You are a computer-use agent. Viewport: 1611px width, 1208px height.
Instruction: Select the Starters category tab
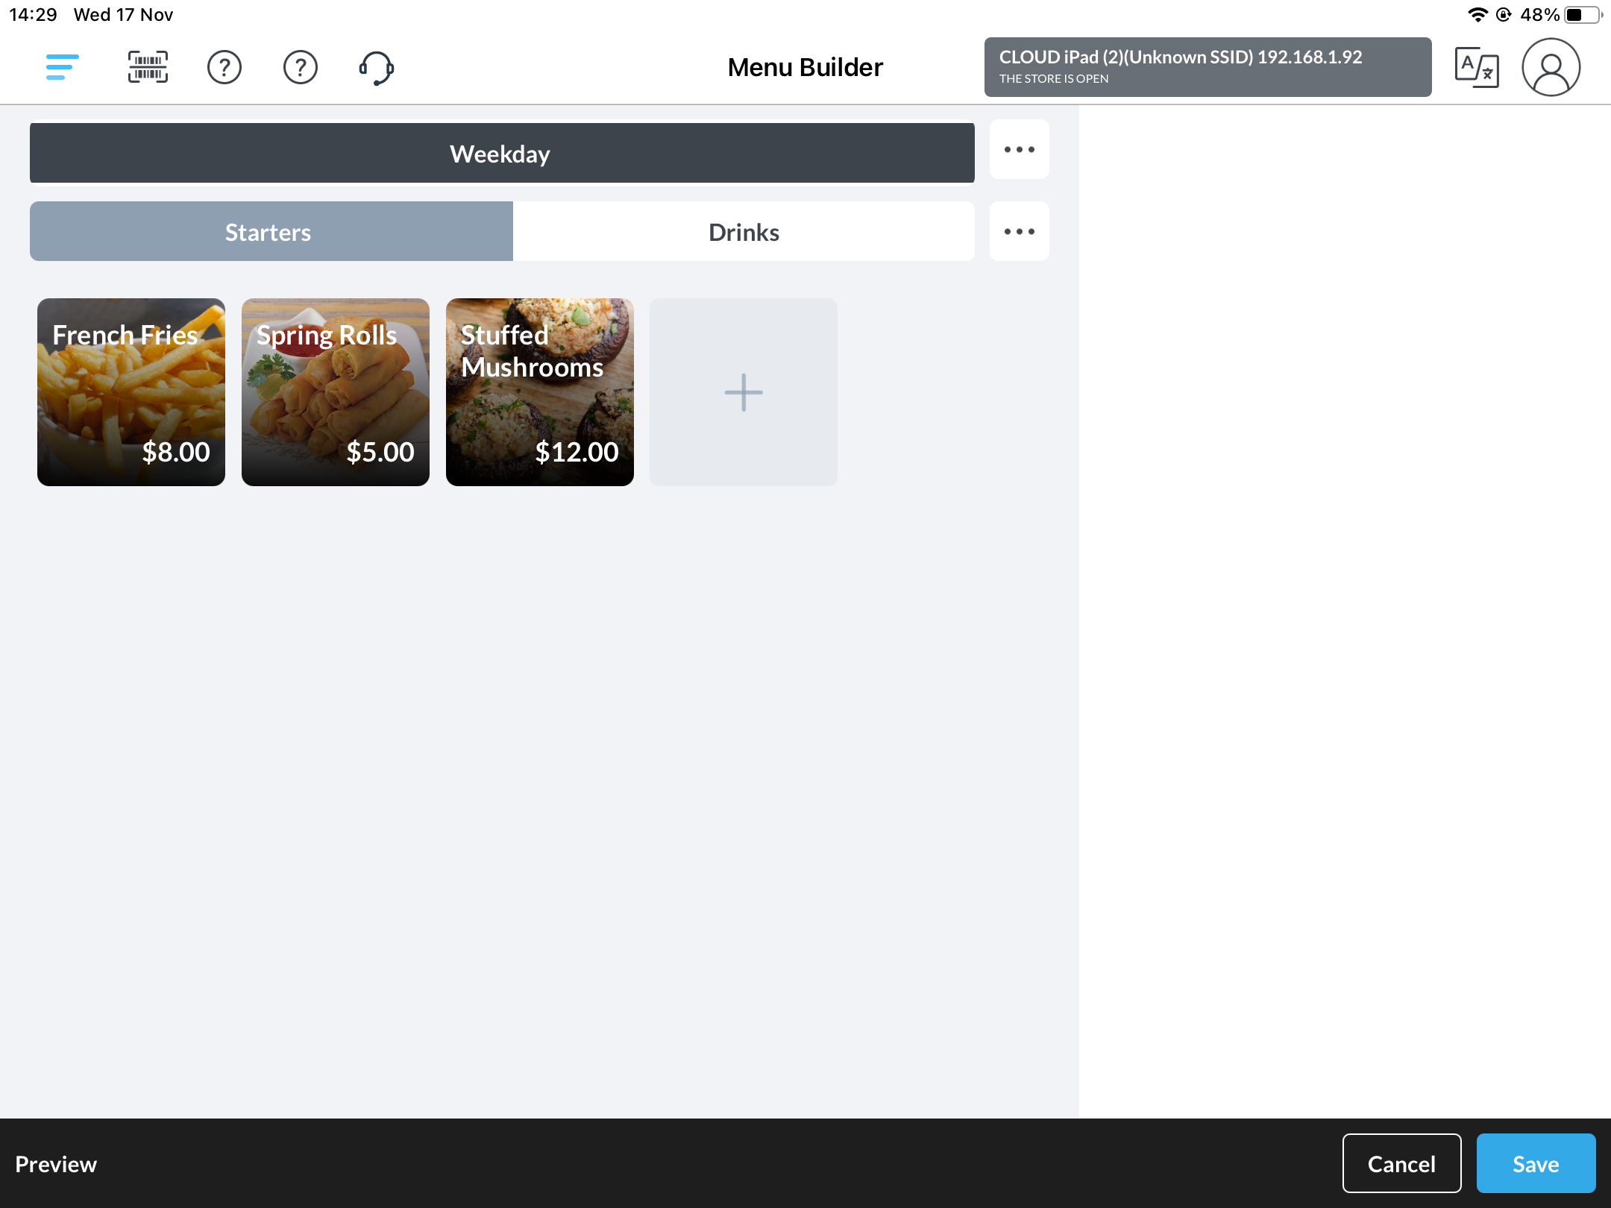pos(268,231)
